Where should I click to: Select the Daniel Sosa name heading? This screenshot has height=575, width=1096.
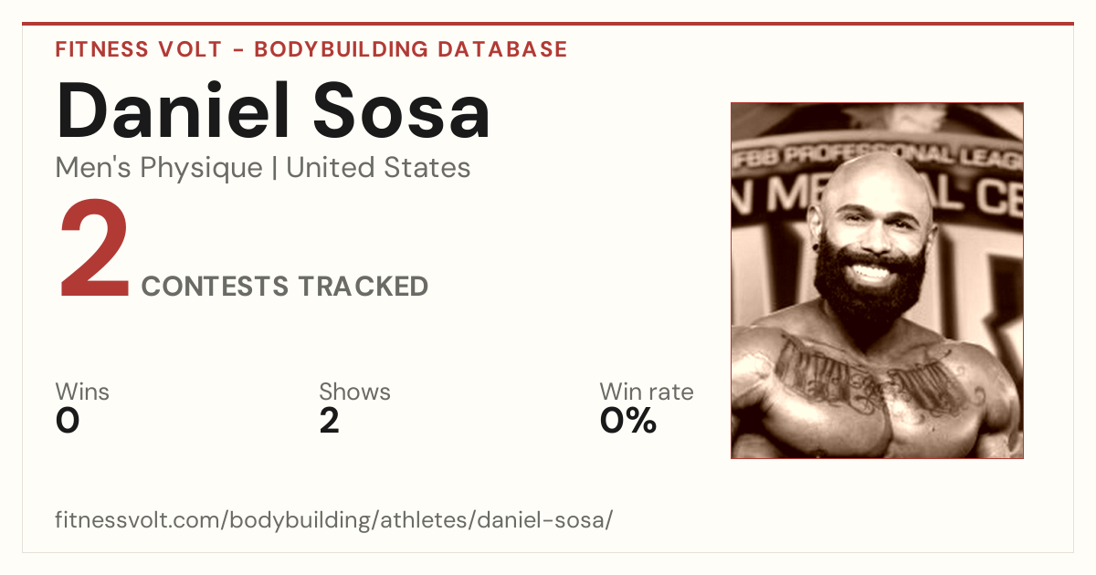[x=273, y=110]
